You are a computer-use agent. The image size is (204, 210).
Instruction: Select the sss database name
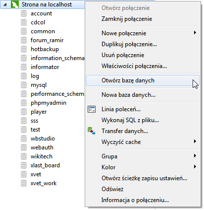pyautogui.click(x=34, y=121)
